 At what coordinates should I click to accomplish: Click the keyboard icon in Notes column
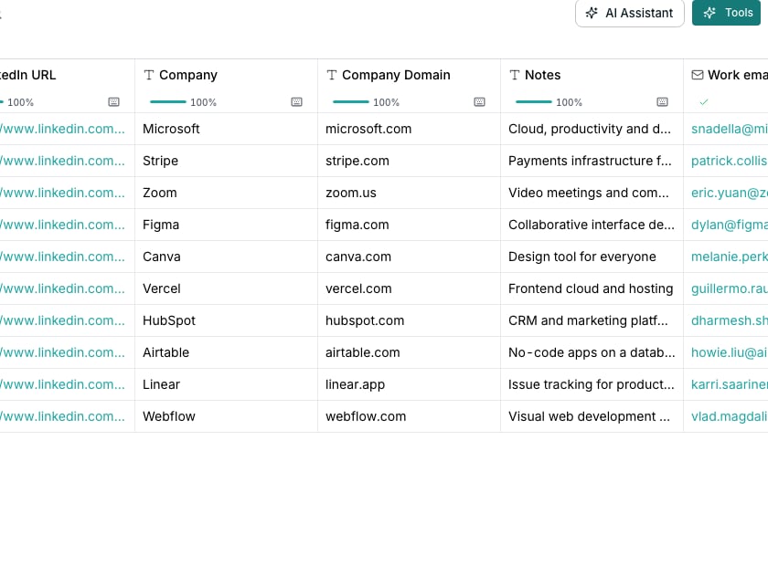tap(662, 101)
